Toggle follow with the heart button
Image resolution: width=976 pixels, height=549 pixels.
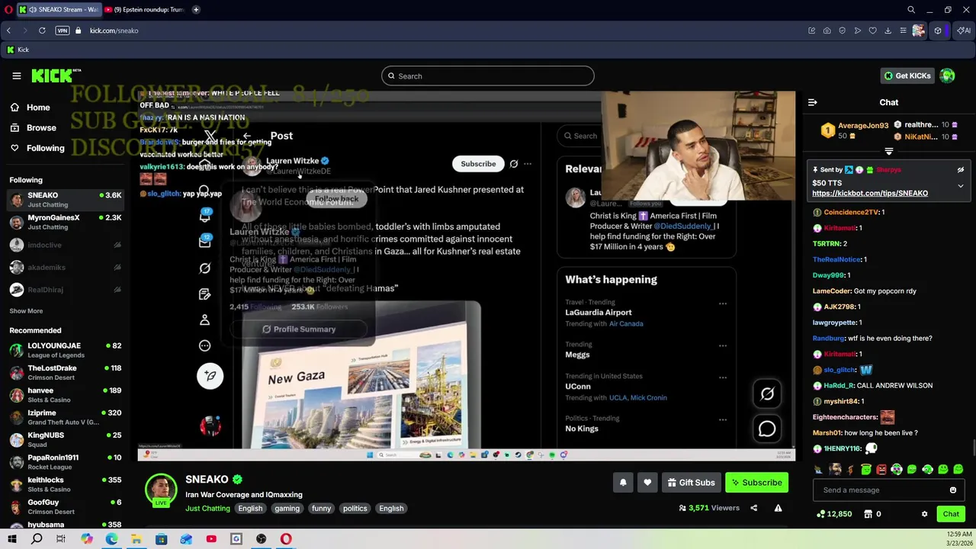(647, 483)
